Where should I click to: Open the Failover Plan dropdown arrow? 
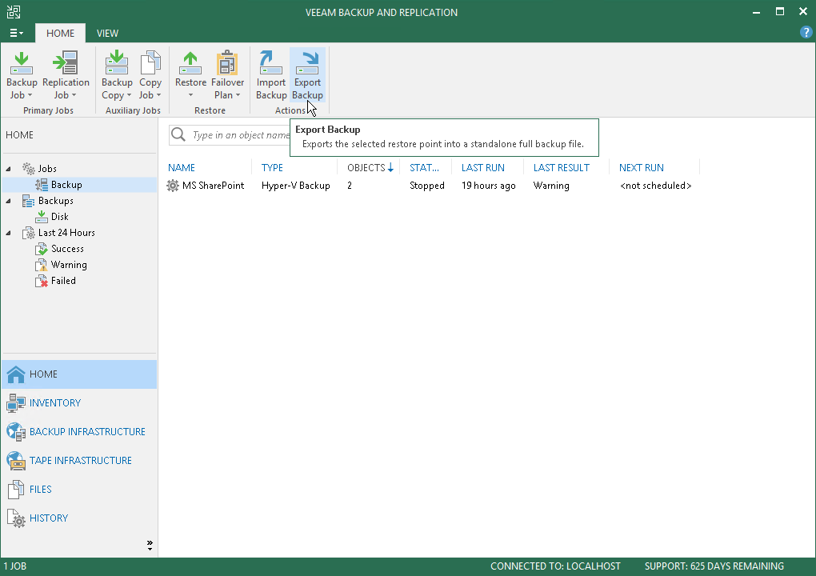click(x=238, y=95)
